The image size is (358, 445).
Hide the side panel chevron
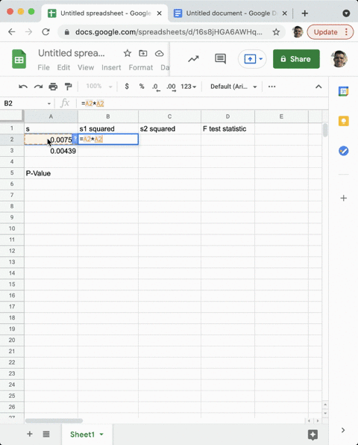click(x=343, y=430)
